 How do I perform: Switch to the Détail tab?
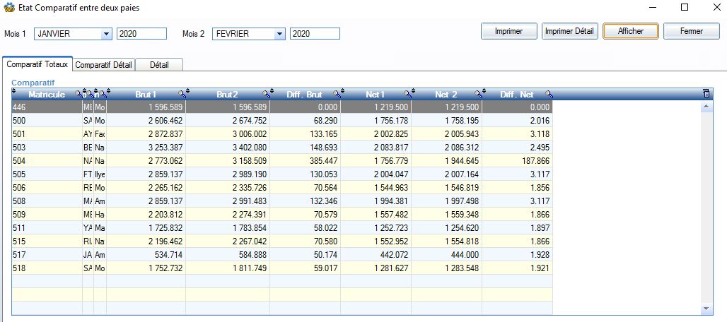coord(159,65)
